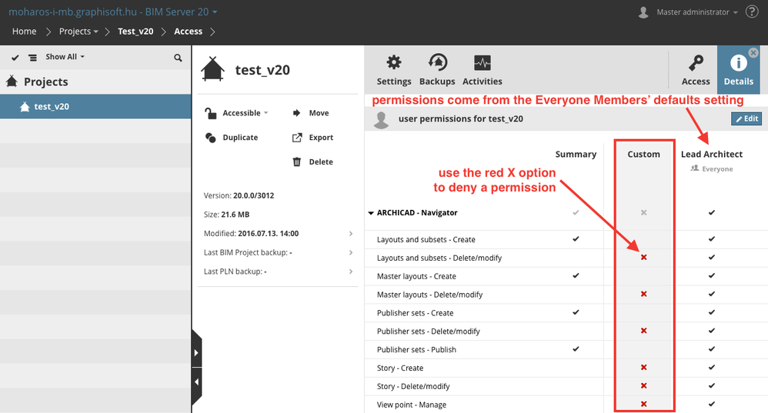Click the user permissions avatar icon
The image size is (768, 413).
pos(381,120)
